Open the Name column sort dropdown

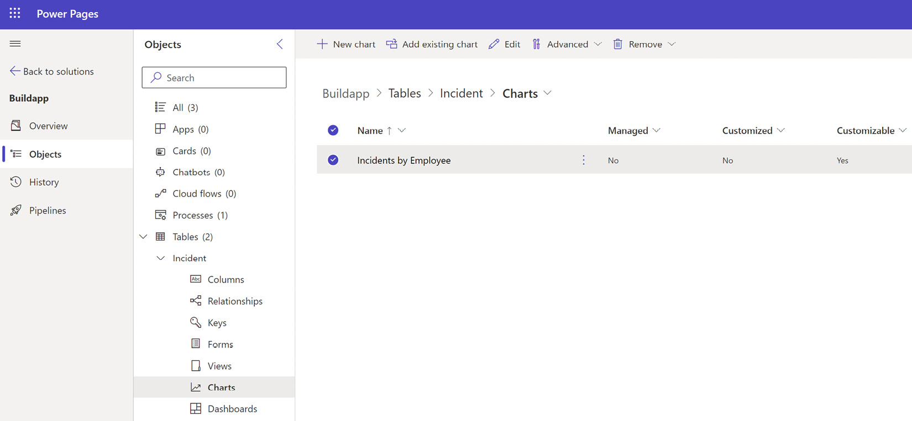402,130
